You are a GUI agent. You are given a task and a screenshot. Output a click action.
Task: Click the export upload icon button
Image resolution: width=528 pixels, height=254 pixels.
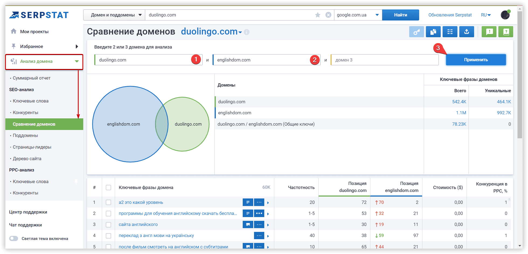467,32
